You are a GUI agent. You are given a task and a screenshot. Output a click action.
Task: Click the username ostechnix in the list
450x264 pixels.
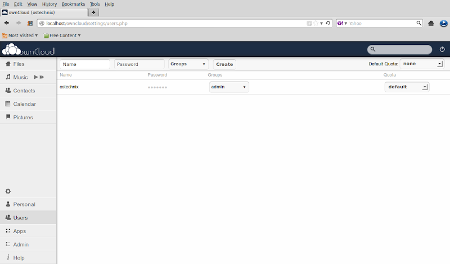69,87
